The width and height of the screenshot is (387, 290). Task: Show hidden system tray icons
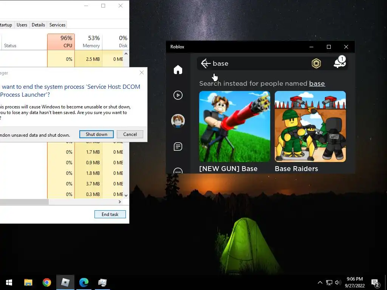(x=320, y=282)
